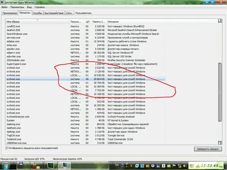
Task: Open the volume speaker tray icon
Action: (x=185, y=166)
